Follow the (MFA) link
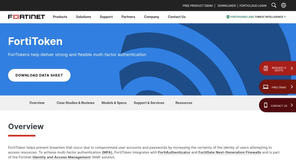The height and width of the screenshot is (166, 296). click(107, 152)
